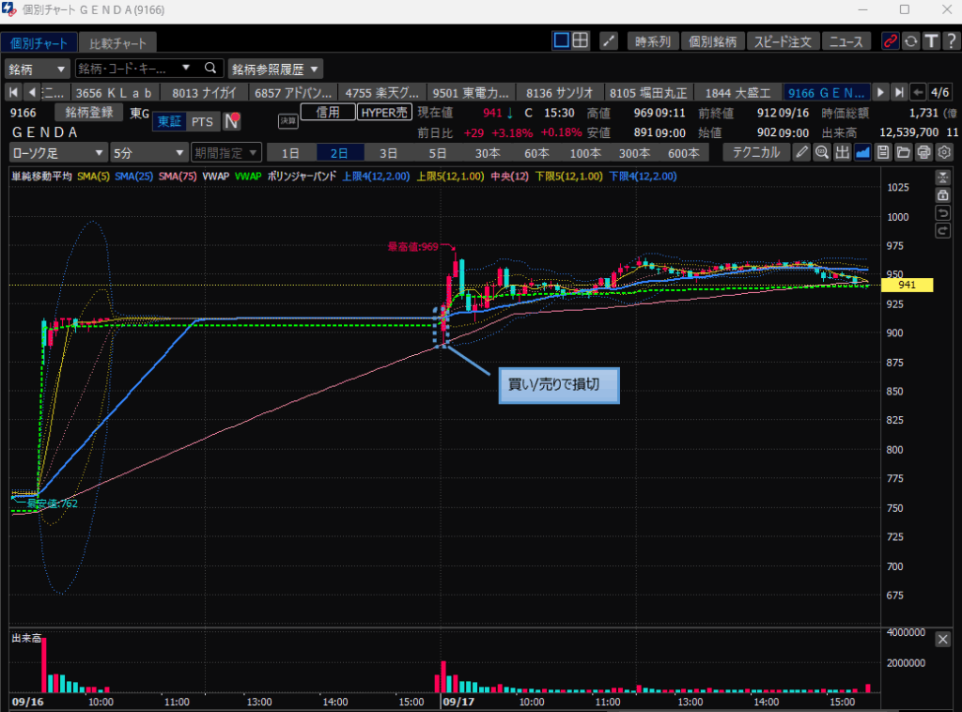The image size is (962, 712).
Task: Select the four-pane grid layout toggle
Action: [x=581, y=40]
